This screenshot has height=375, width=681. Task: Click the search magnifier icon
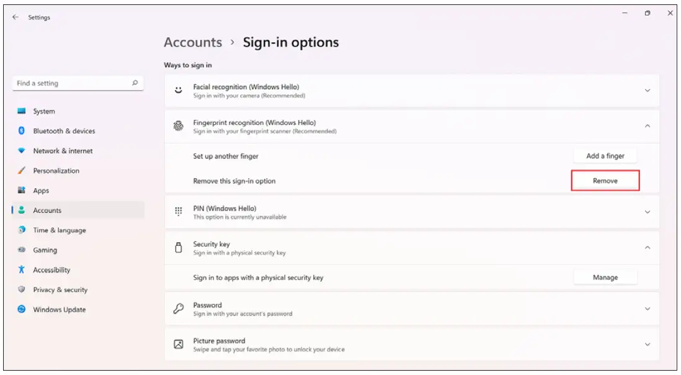pos(135,83)
